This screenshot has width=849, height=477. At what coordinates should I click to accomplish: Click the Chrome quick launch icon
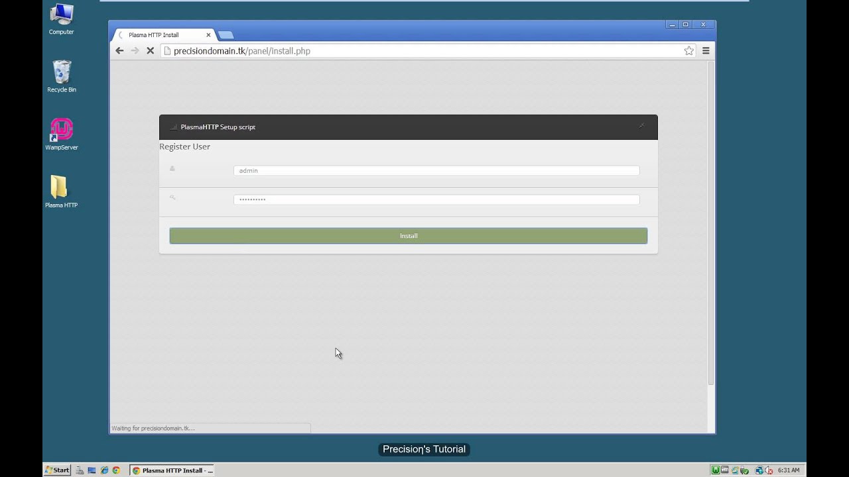click(116, 470)
